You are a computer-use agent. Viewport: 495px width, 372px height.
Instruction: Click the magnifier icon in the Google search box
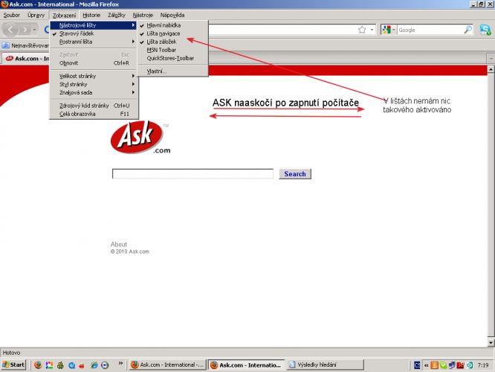[x=467, y=30]
